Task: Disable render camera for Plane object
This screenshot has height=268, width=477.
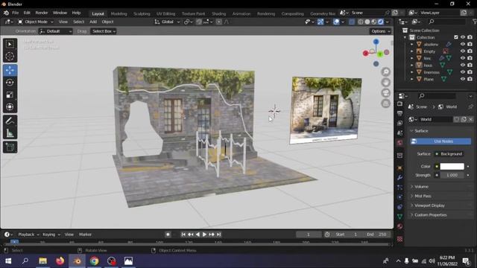Action: tap(470, 79)
